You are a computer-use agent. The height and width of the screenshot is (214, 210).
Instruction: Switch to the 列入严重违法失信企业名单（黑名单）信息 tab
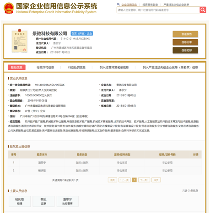(170, 68)
